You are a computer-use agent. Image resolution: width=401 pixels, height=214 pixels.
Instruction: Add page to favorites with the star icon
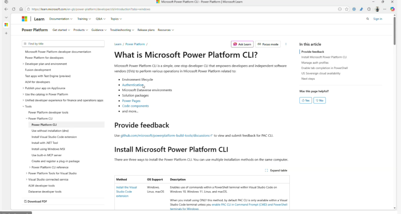(347, 9)
